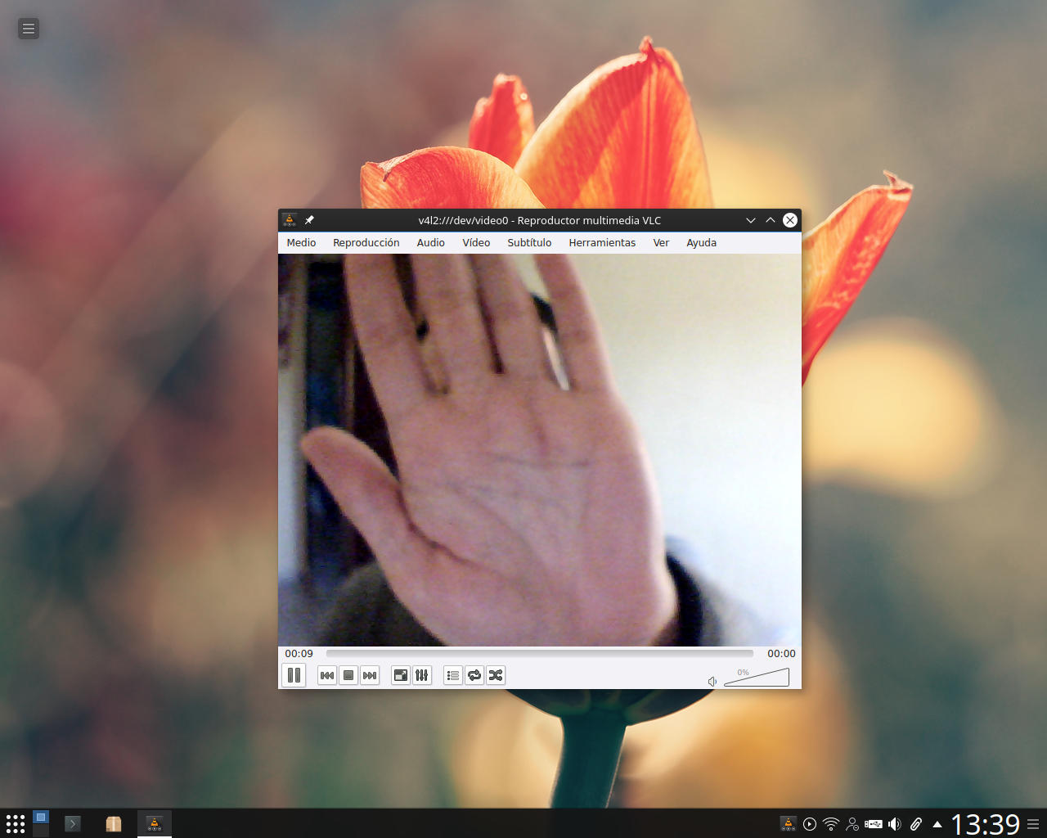Open the Reproducción menu
This screenshot has width=1047, height=838.
coord(366,243)
